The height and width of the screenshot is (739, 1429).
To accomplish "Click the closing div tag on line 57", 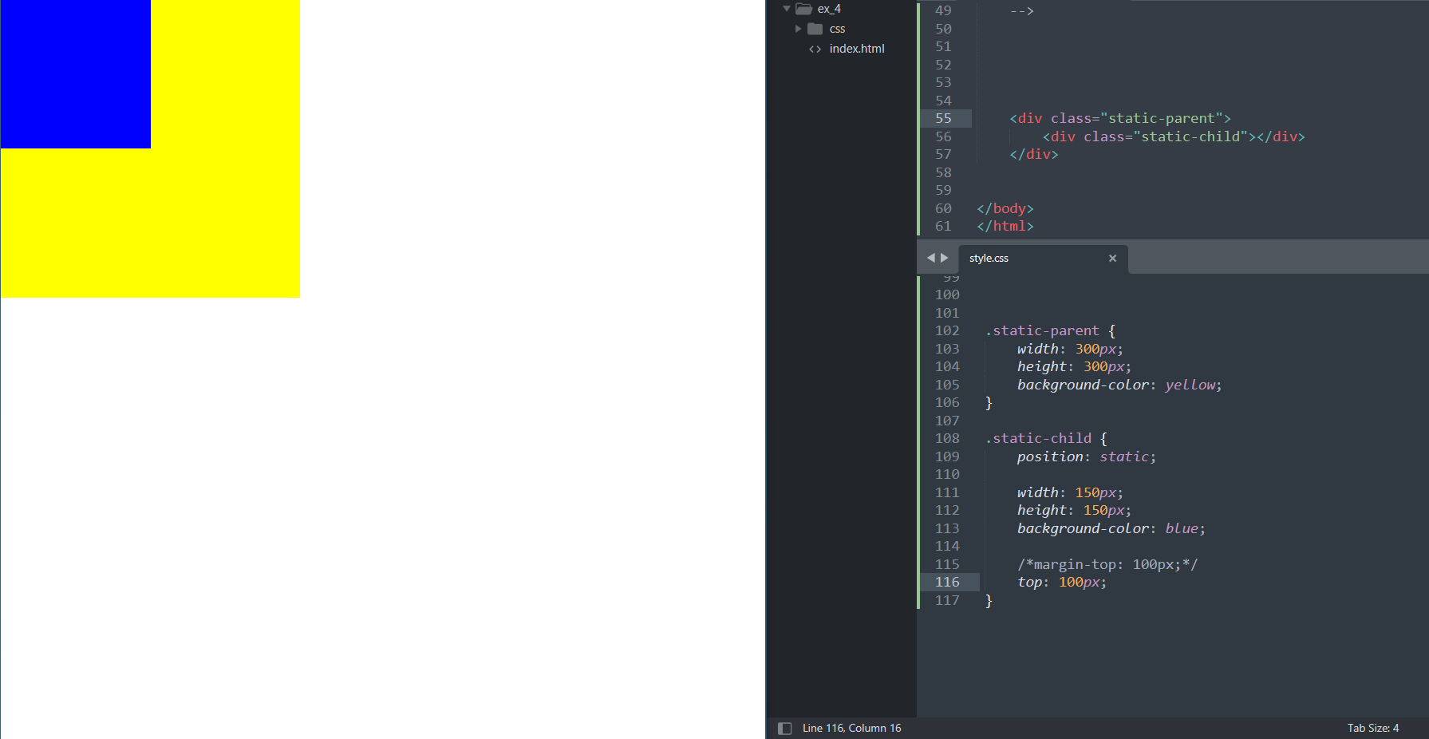I will pyautogui.click(x=1033, y=154).
